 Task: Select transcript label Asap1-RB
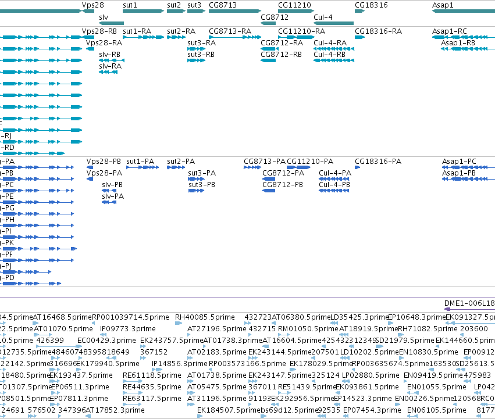pos(458,43)
